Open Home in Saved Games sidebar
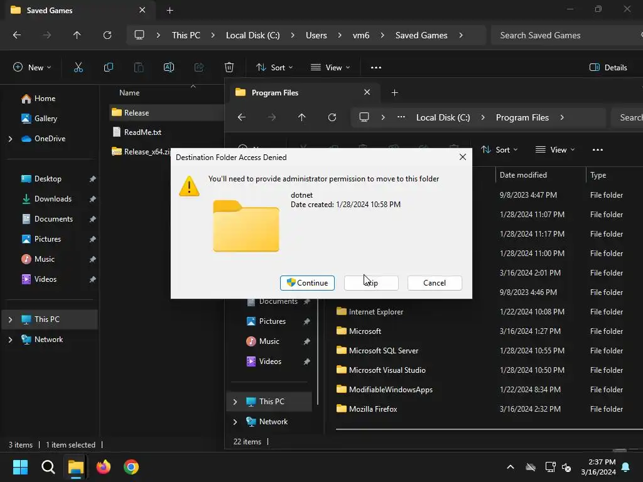 coord(45,99)
